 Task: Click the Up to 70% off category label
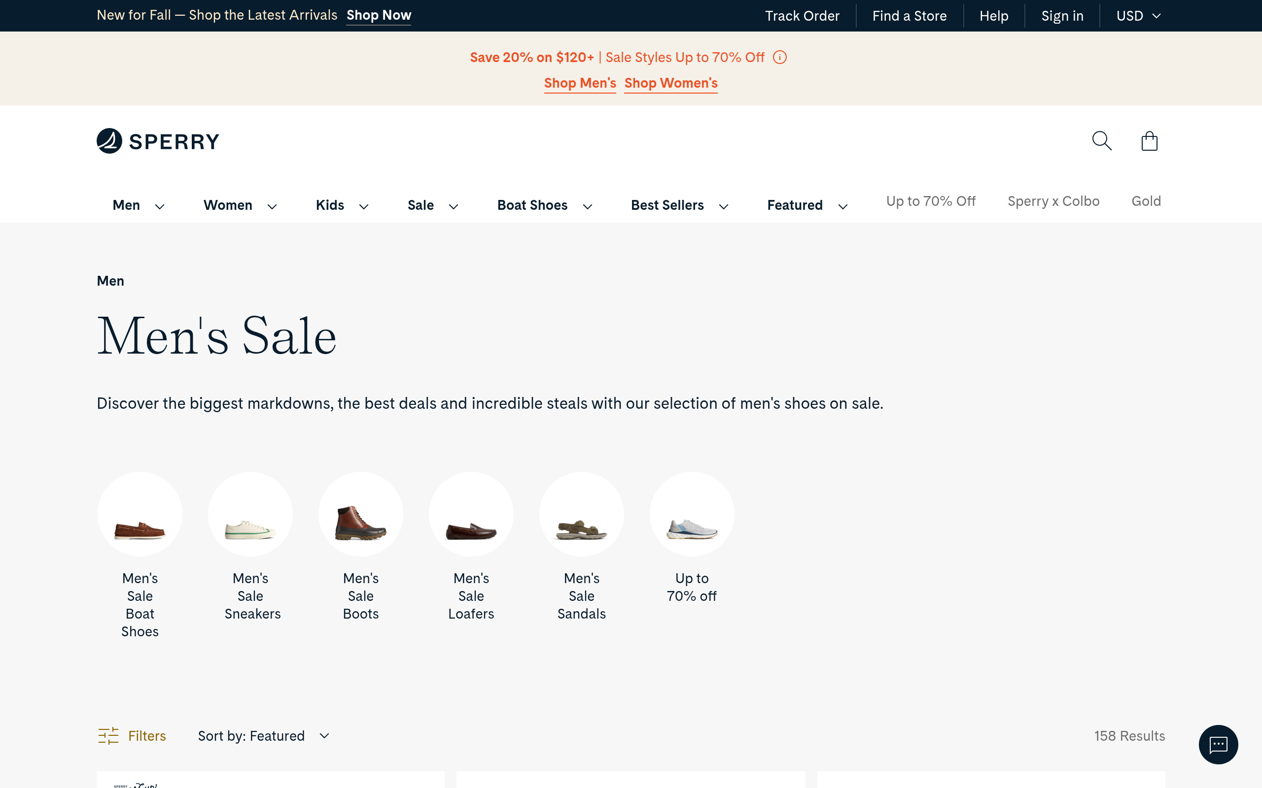(692, 587)
